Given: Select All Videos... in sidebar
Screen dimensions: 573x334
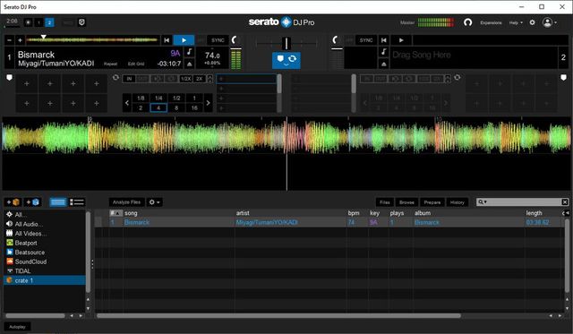Looking at the screenshot, I should coord(45,234).
